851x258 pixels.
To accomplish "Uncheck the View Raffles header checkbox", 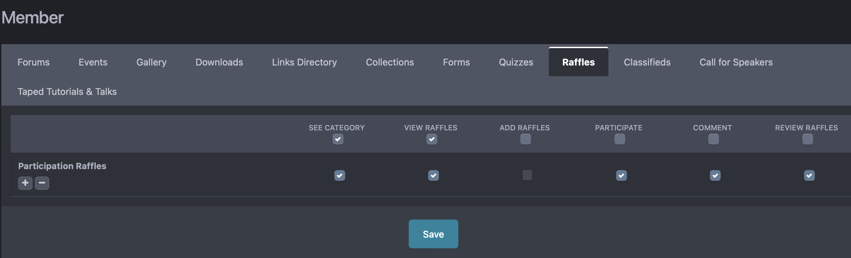I will pos(432,139).
